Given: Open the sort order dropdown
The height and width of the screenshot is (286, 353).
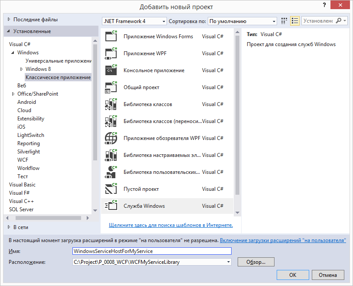Looking at the screenshot, I should pyautogui.click(x=242, y=21).
